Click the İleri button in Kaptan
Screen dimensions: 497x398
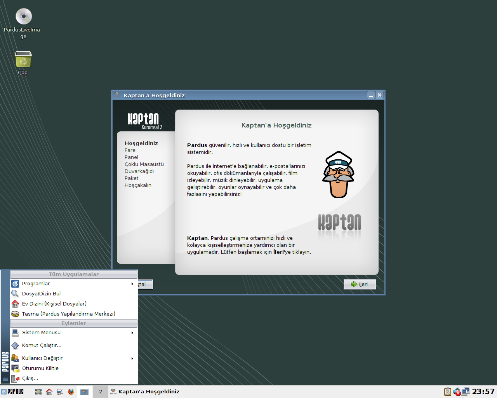pos(360,285)
